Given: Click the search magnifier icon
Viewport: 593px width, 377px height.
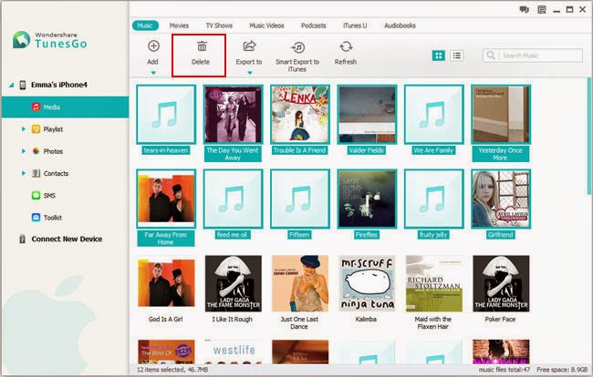Looking at the screenshot, I should pyautogui.click(x=491, y=56).
